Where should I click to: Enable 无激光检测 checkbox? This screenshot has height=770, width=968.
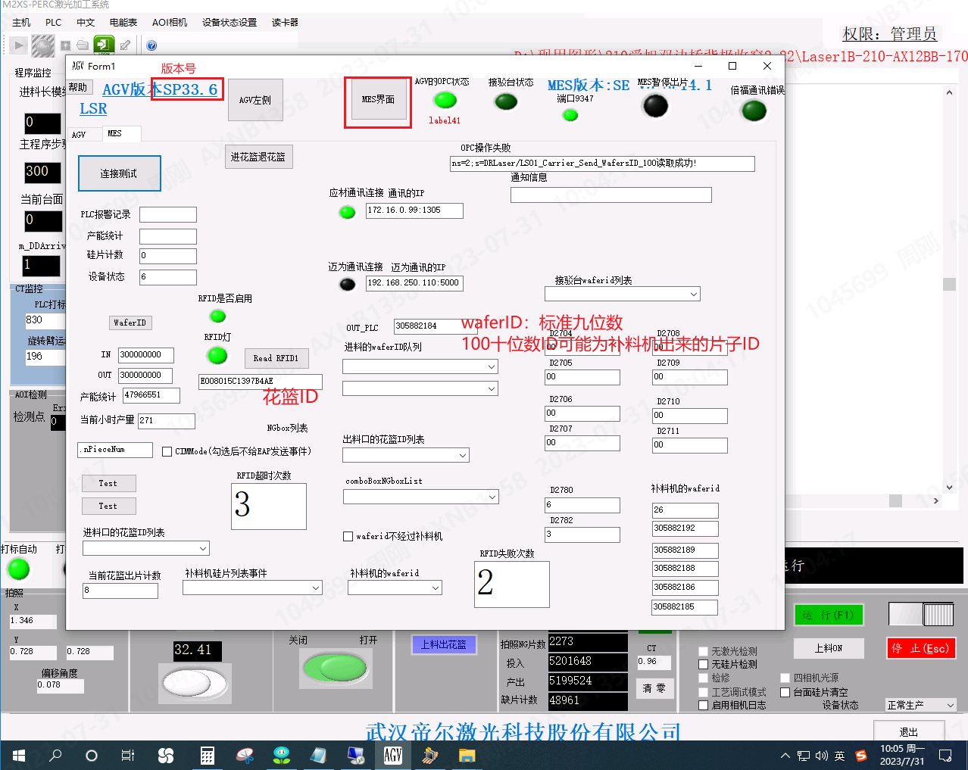coord(703,651)
